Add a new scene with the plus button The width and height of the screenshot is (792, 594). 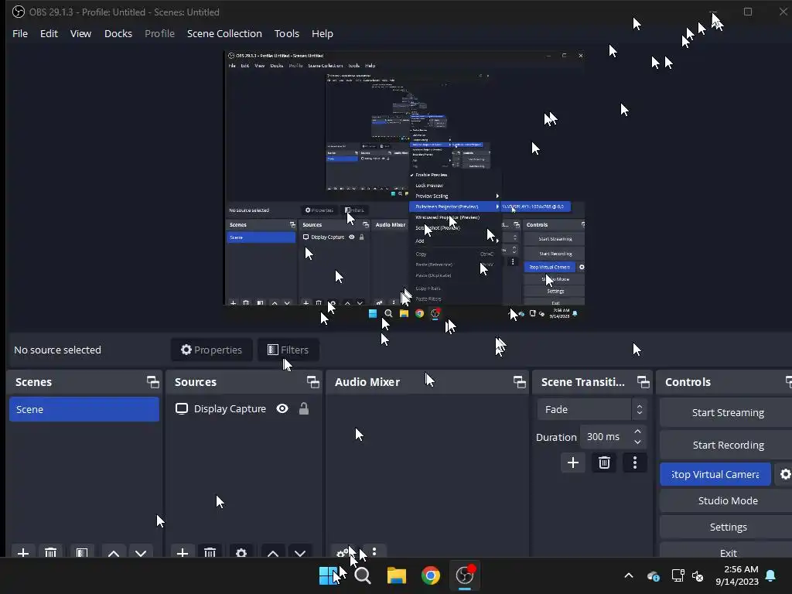(22, 552)
